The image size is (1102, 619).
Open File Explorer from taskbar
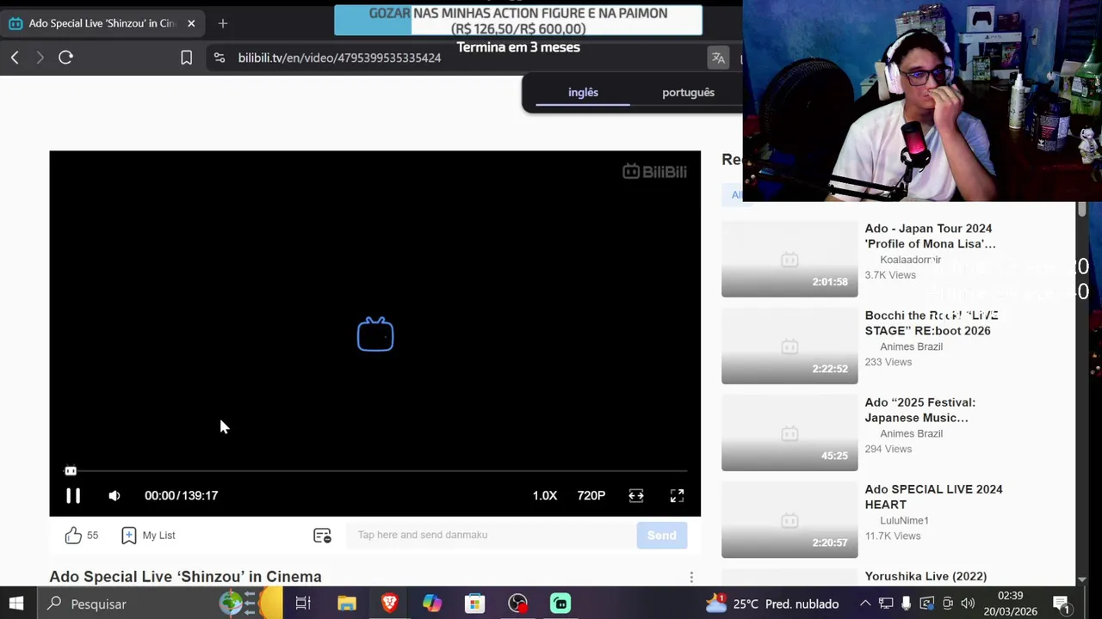[x=347, y=604]
